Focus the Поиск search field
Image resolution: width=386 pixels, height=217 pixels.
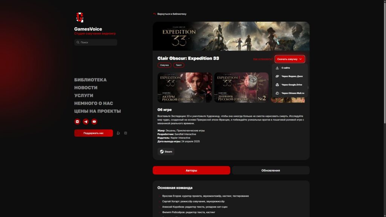coord(96,42)
